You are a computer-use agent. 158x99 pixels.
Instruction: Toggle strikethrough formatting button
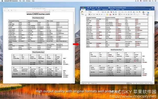click(x=97, y=14)
